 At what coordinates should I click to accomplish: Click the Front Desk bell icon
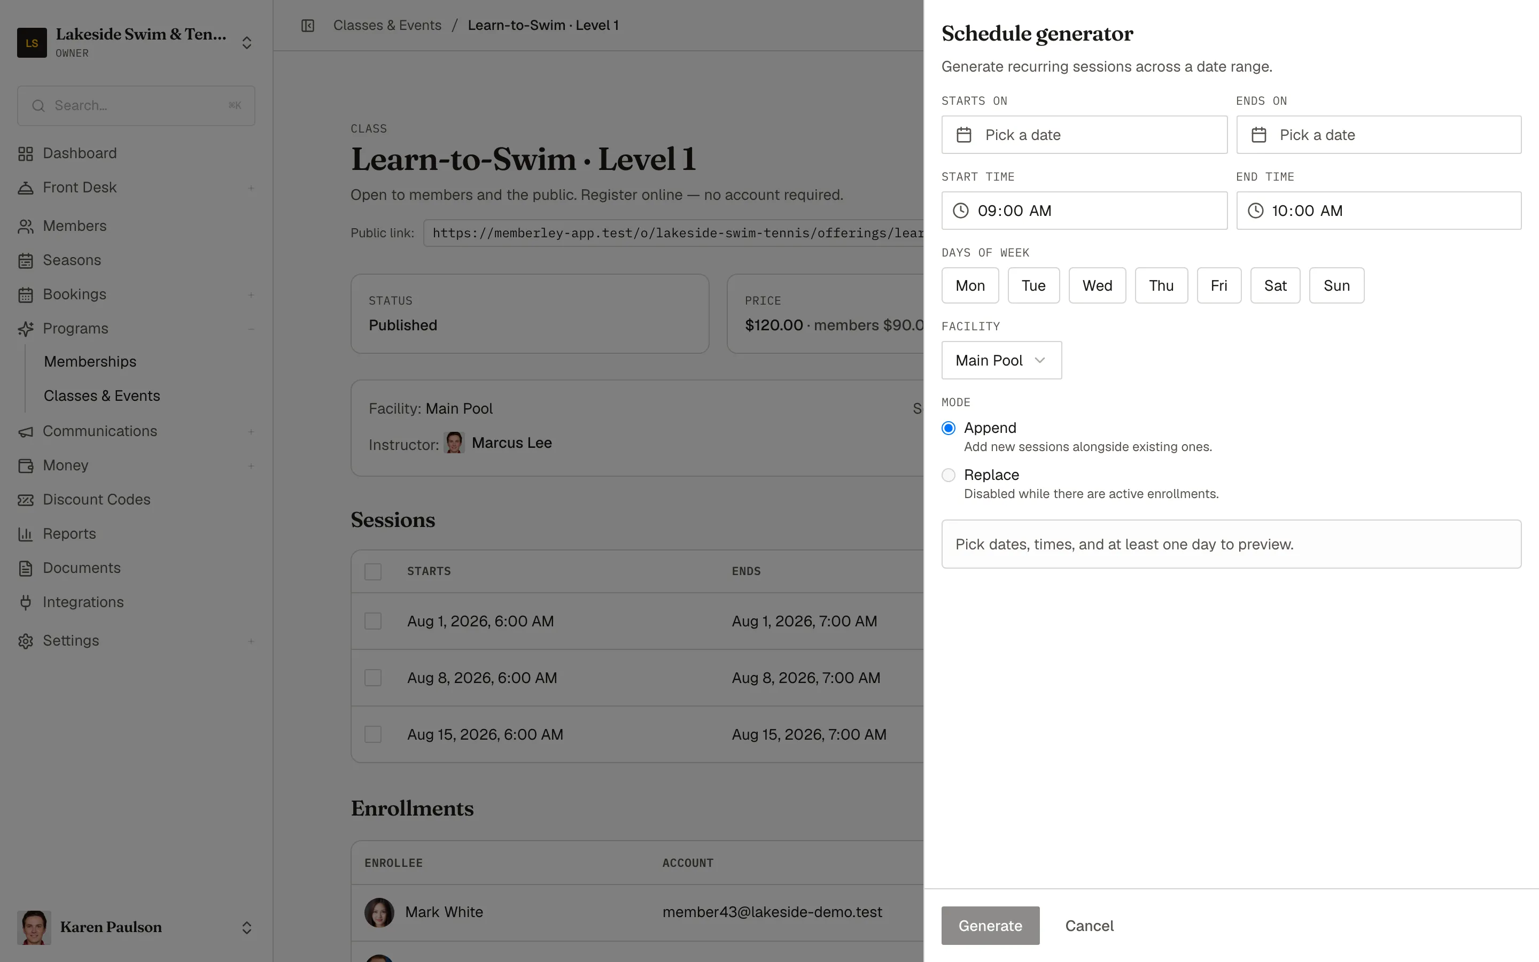[26, 188]
